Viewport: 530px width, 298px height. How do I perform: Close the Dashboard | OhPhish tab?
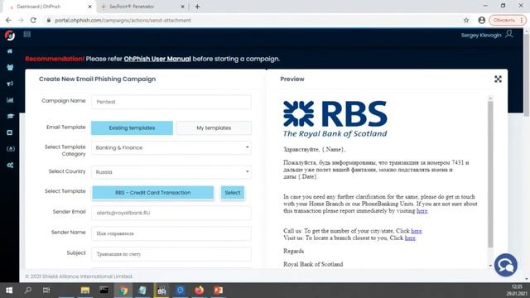click(x=90, y=7)
